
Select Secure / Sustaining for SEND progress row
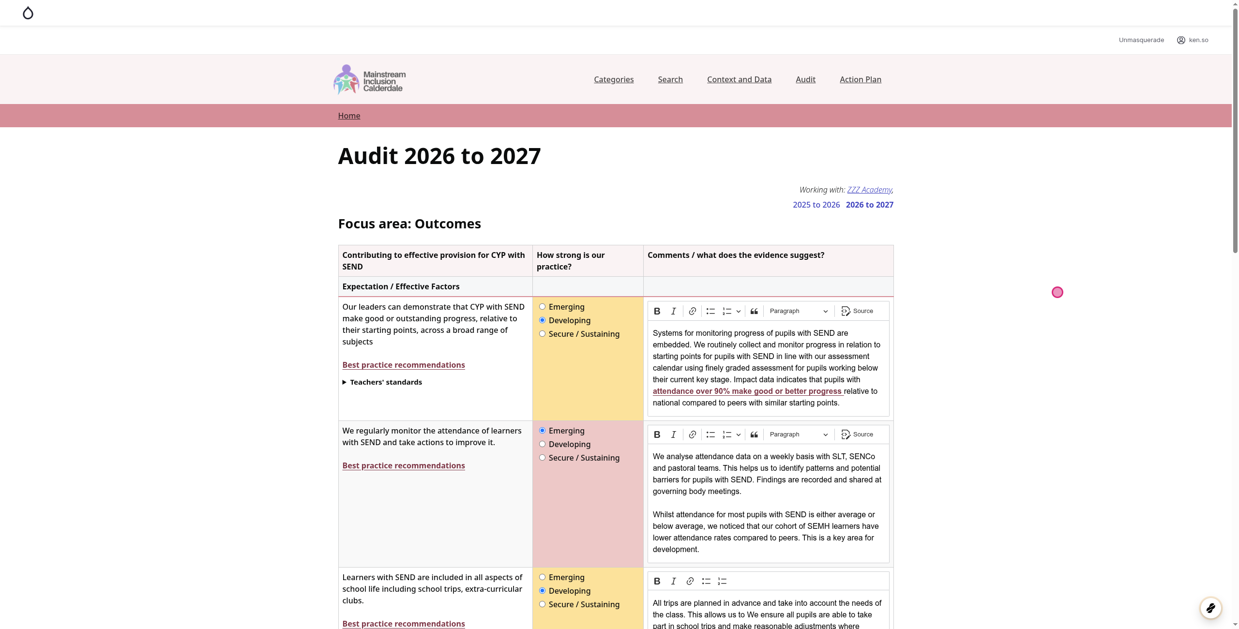tap(542, 334)
